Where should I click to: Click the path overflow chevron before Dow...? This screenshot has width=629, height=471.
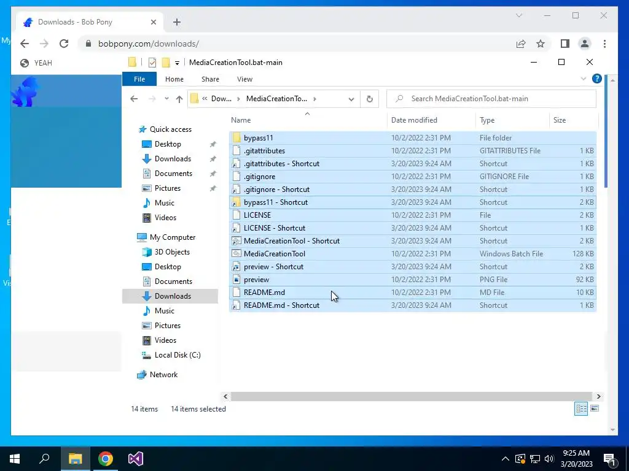(x=205, y=99)
